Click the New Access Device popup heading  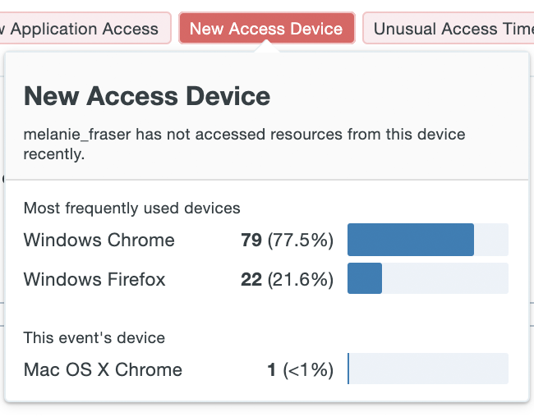147,96
